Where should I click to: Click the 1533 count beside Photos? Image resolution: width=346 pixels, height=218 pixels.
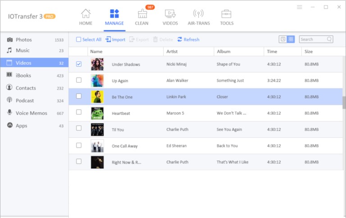click(x=59, y=40)
